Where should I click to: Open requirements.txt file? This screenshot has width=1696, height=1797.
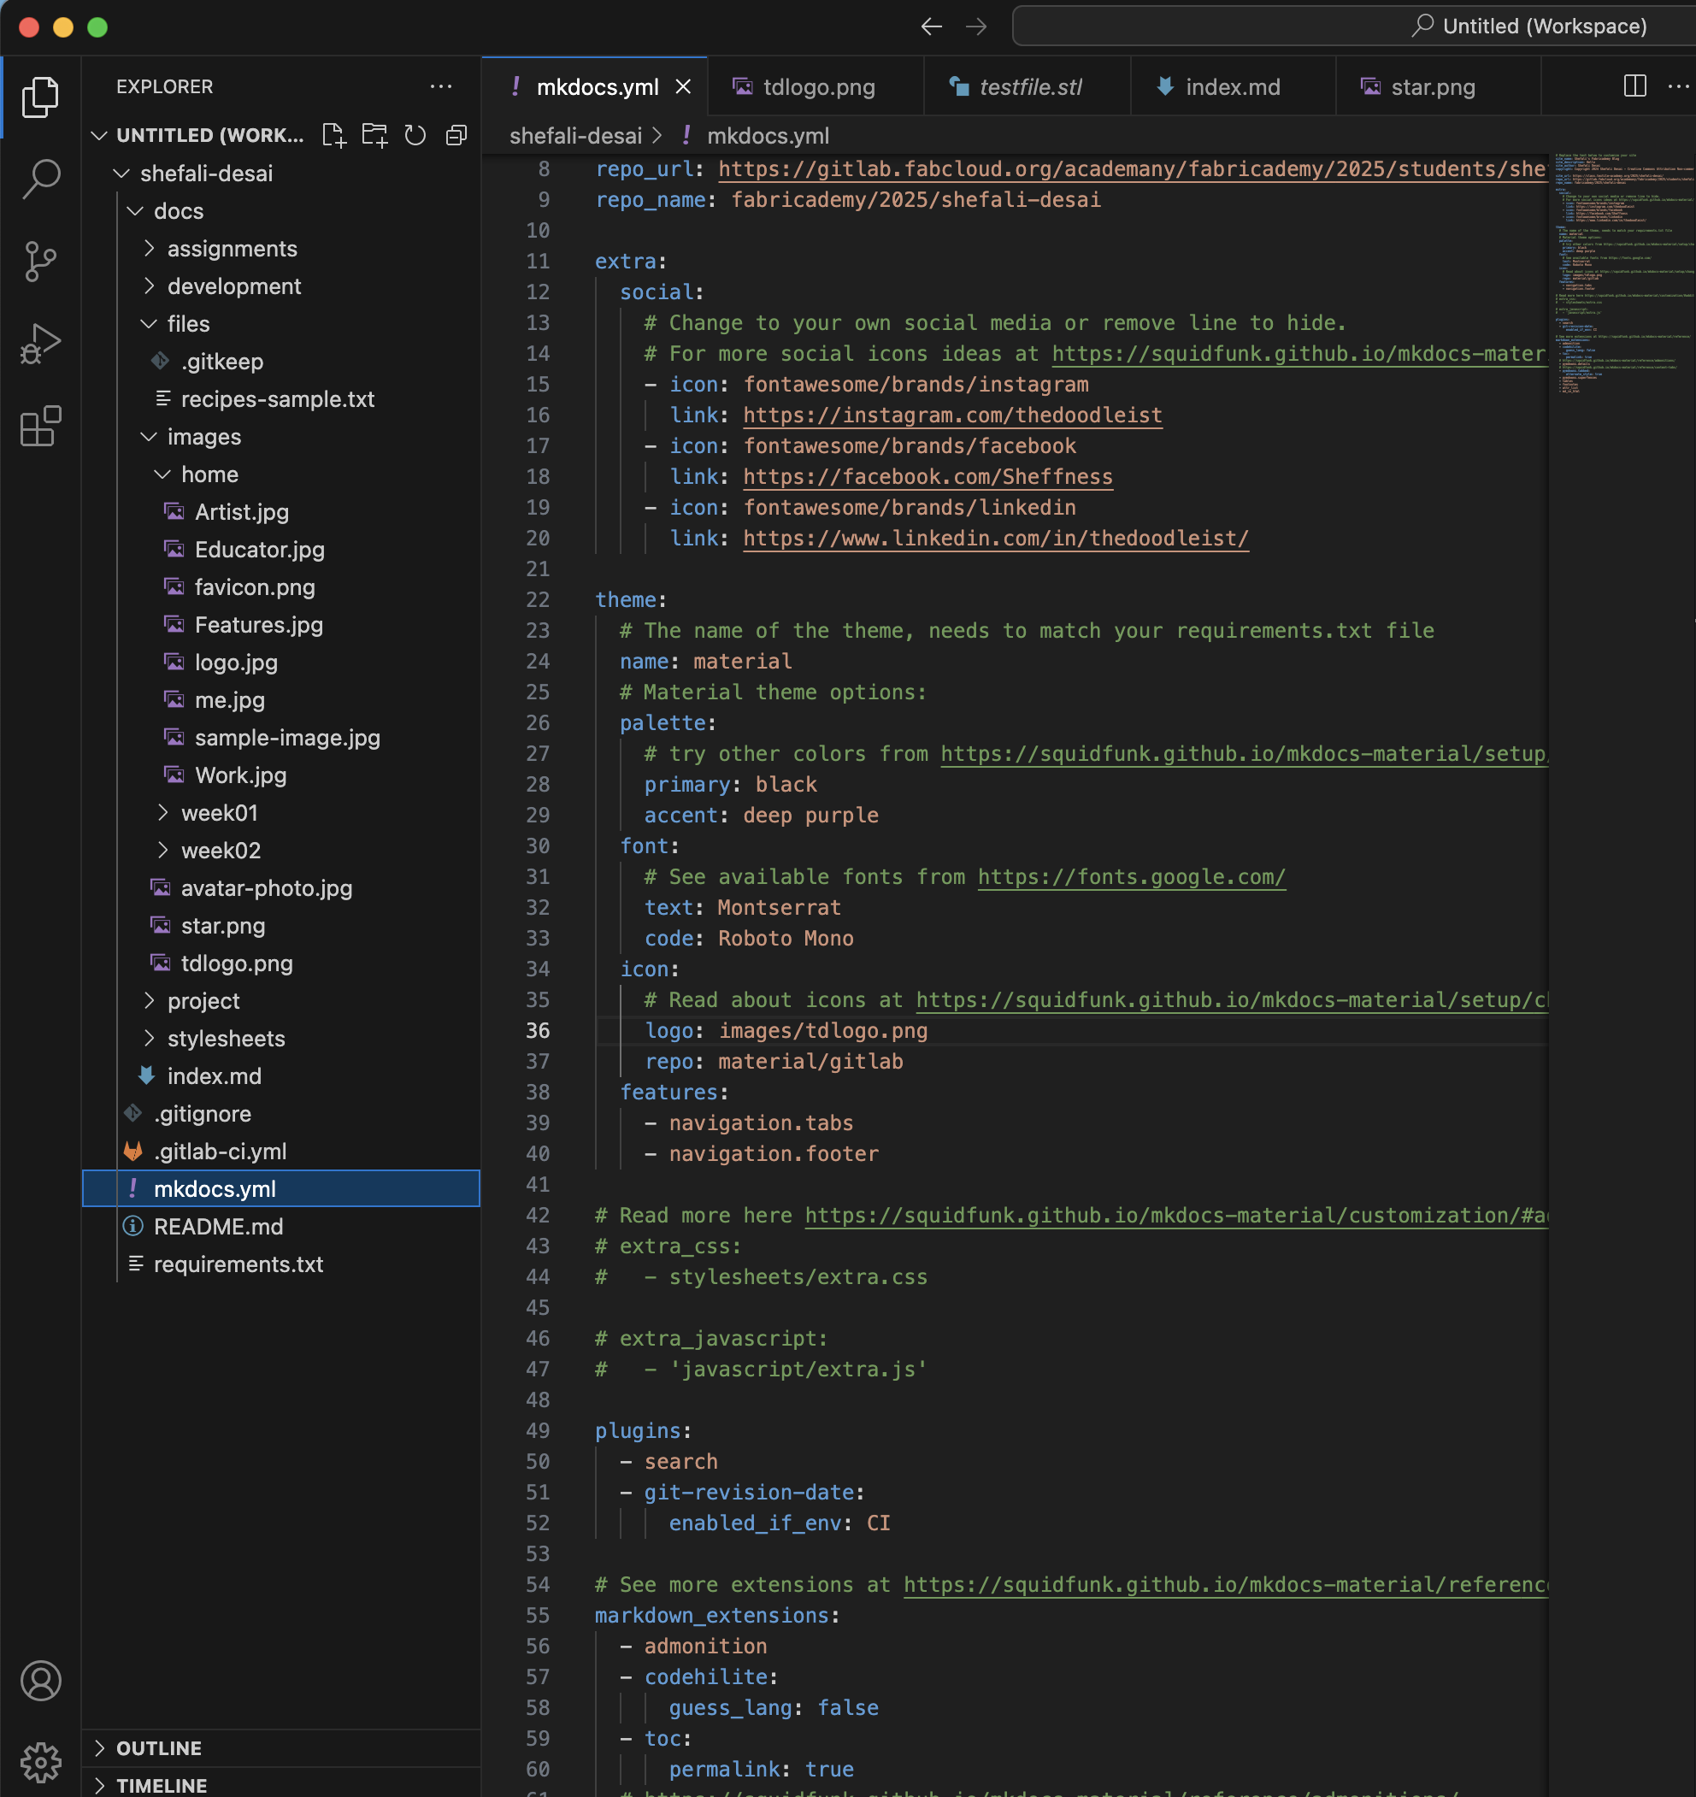point(281,1264)
